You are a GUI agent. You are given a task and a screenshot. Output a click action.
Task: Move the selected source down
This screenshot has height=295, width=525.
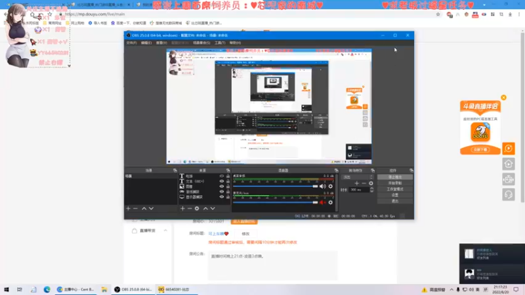click(x=213, y=208)
